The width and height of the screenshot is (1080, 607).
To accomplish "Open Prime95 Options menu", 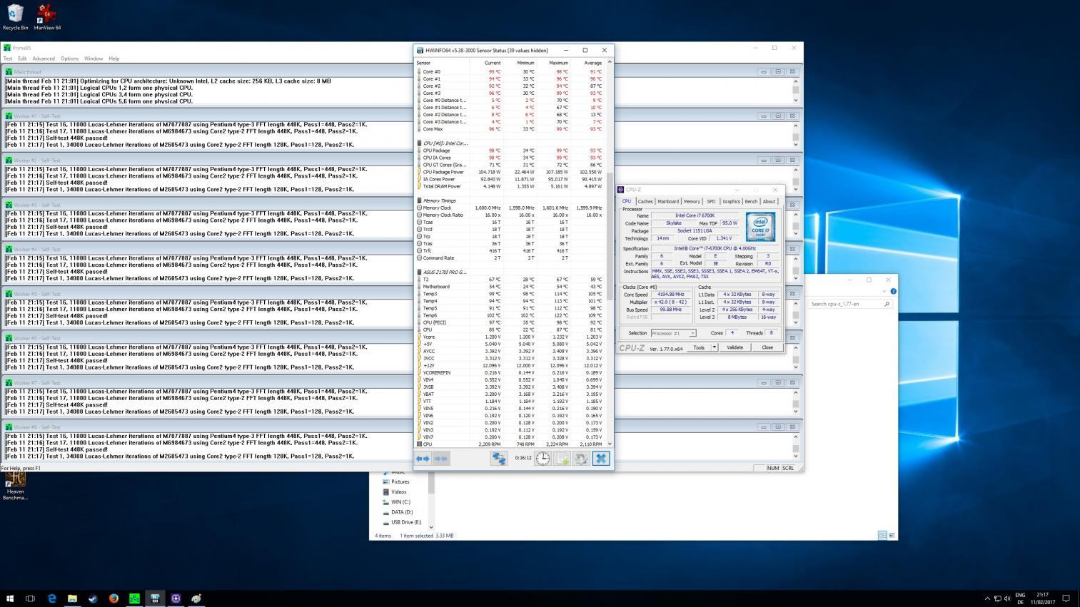I will [x=69, y=58].
